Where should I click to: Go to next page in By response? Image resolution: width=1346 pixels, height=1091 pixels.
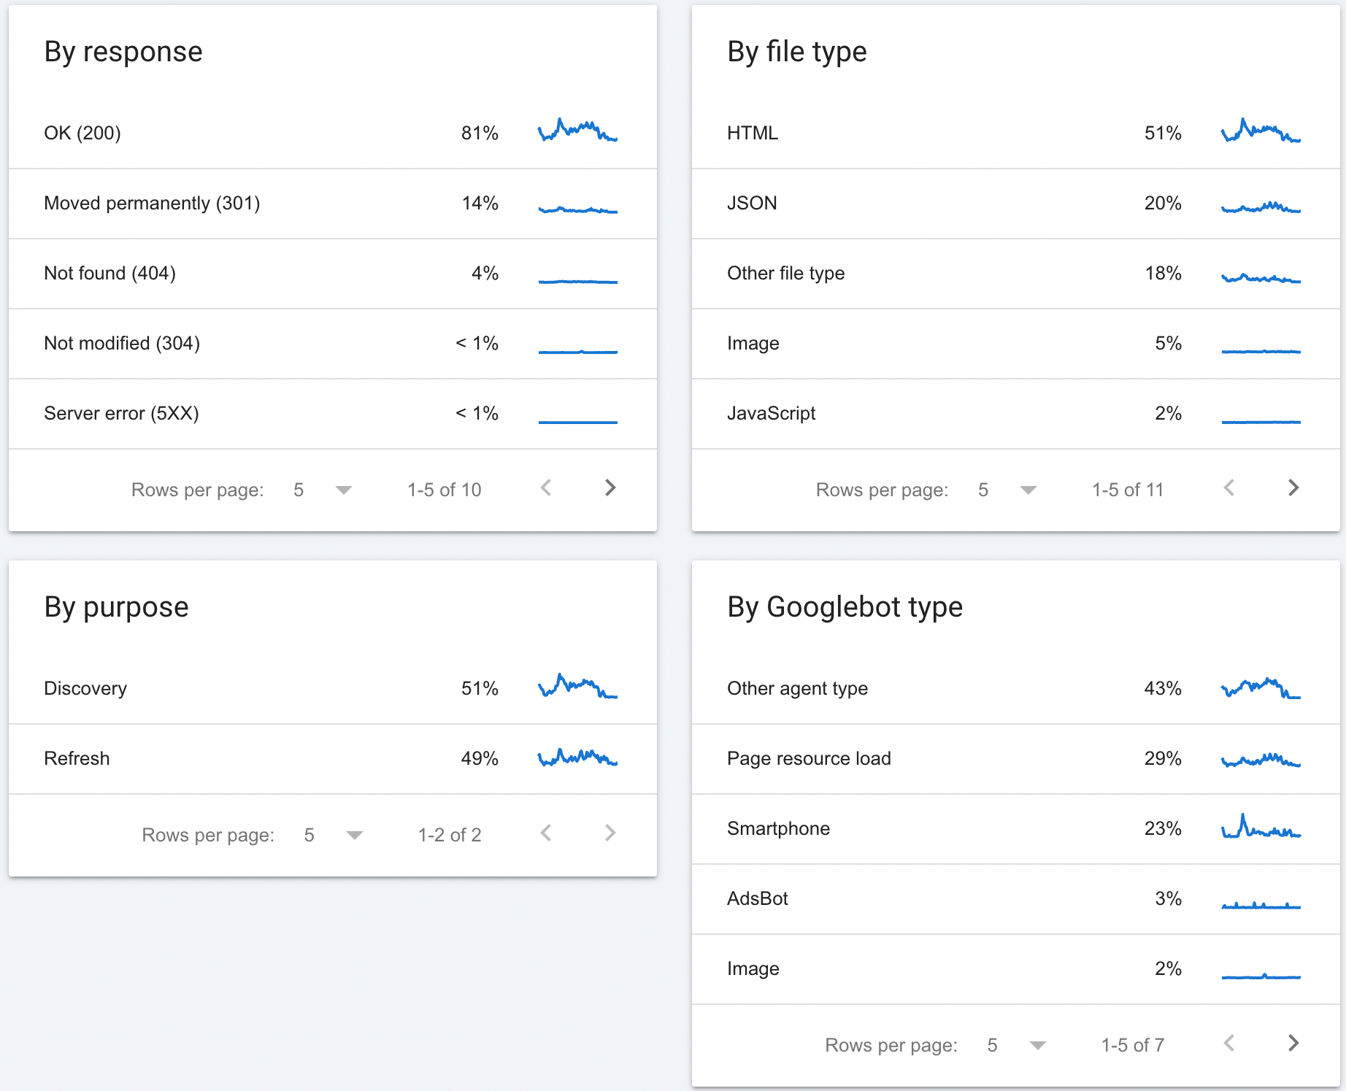point(610,488)
